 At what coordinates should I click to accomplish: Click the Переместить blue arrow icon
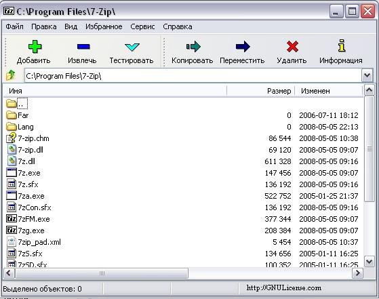(x=243, y=46)
